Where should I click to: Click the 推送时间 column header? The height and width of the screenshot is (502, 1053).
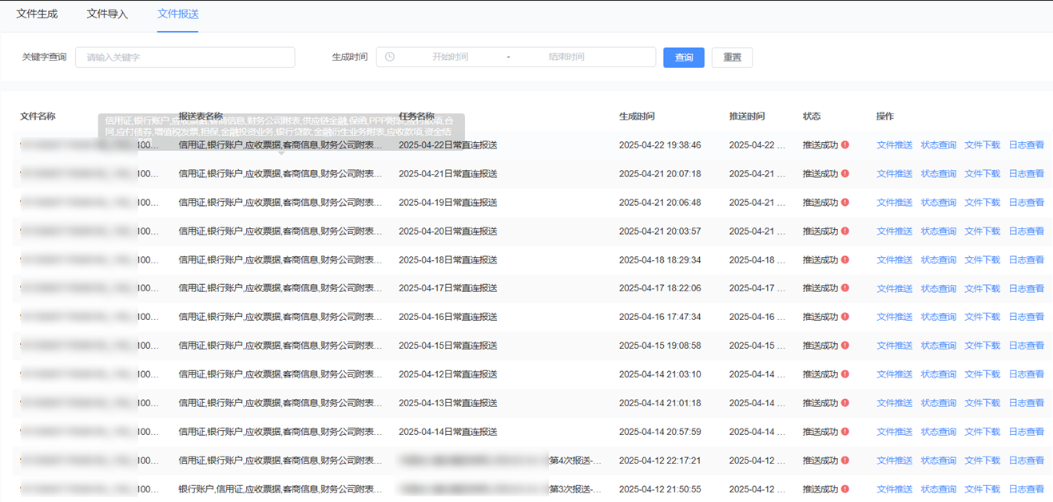point(747,117)
